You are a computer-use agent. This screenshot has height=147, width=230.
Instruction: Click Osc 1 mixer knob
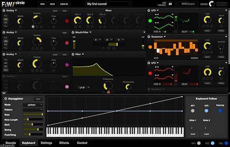(77, 20)
